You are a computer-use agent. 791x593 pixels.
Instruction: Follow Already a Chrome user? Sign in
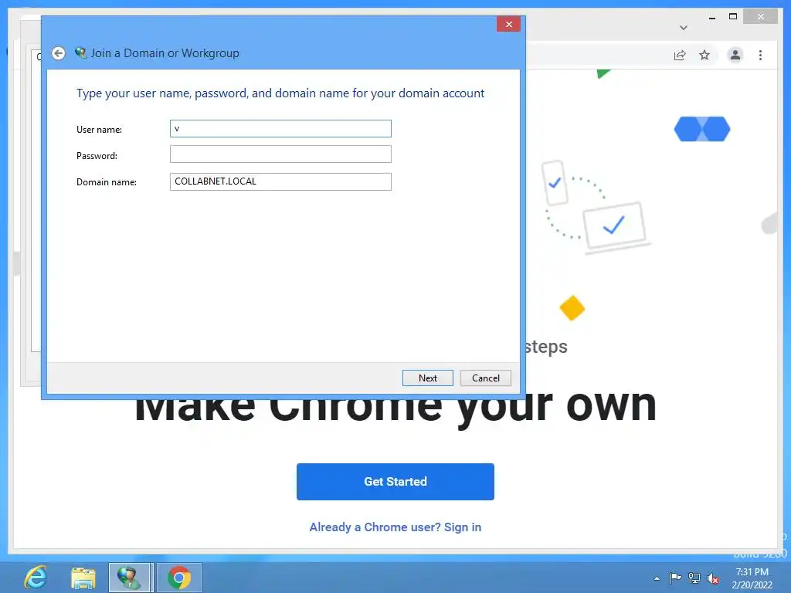(x=395, y=527)
